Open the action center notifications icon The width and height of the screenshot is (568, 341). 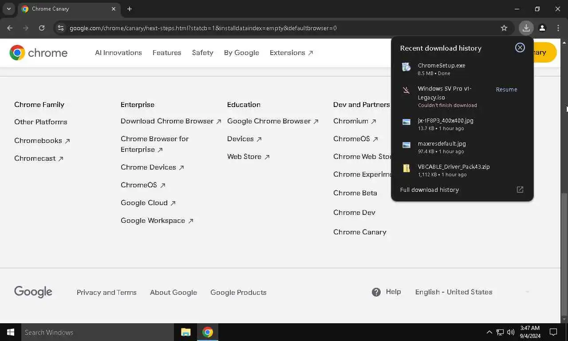click(553, 332)
